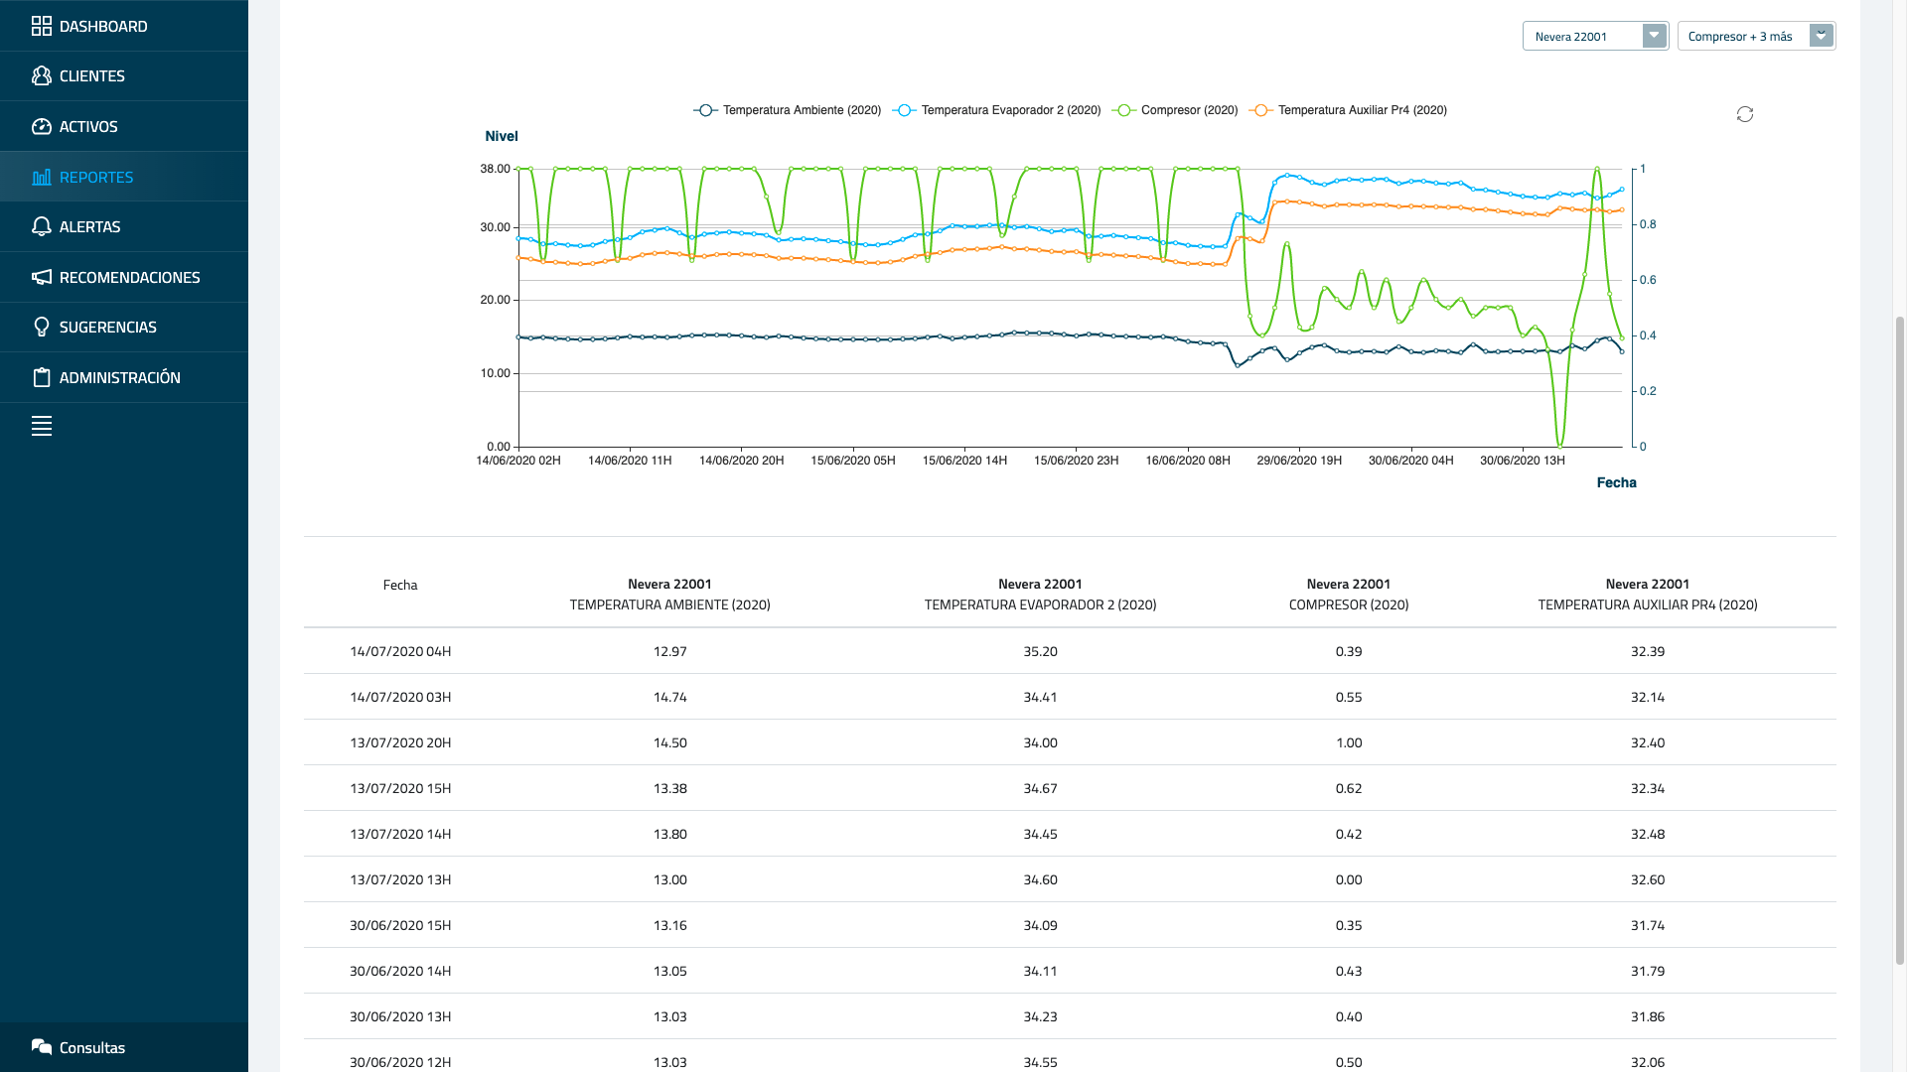Click the Activos gauge icon
Screen dimensions: 1907x1072
[x=41, y=126]
